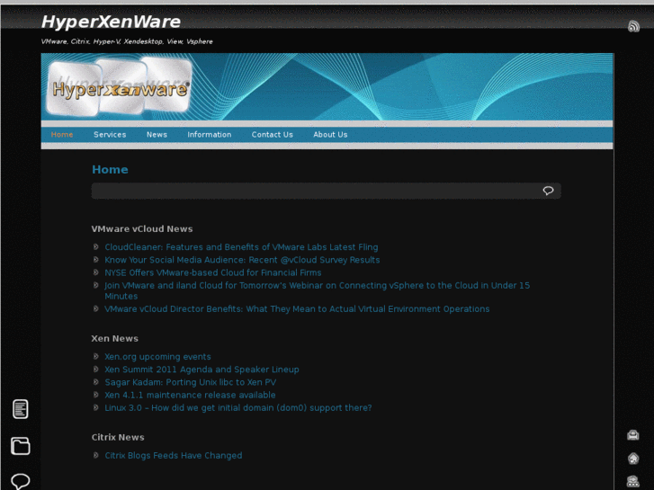The height and width of the screenshot is (490, 654).
Task: Click the comment bubble icon in Home bar
Action: click(548, 191)
